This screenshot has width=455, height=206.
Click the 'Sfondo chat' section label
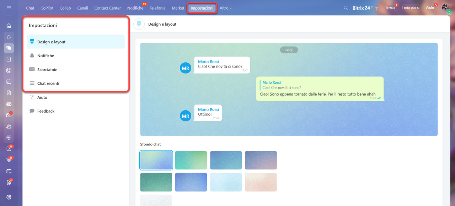pyautogui.click(x=150, y=144)
